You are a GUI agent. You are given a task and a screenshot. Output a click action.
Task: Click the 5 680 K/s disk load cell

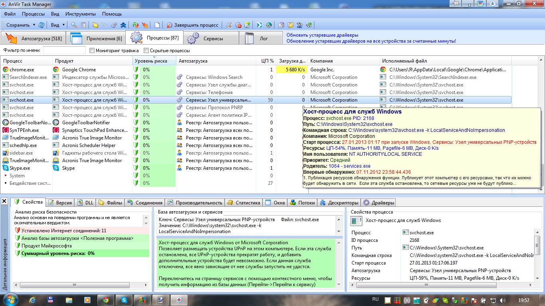[x=292, y=70]
